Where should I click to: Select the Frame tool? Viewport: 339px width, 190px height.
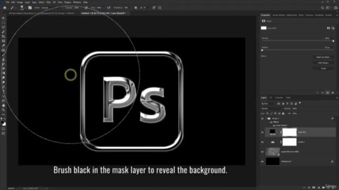pyautogui.click(x=3, y=41)
